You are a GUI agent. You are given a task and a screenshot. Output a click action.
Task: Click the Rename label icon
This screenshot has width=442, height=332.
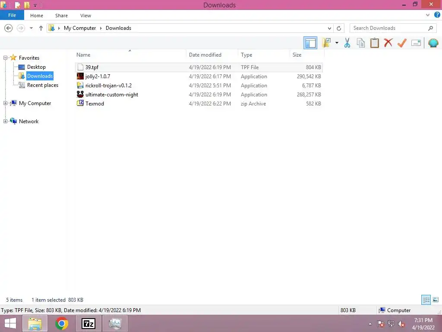[416, 43]
